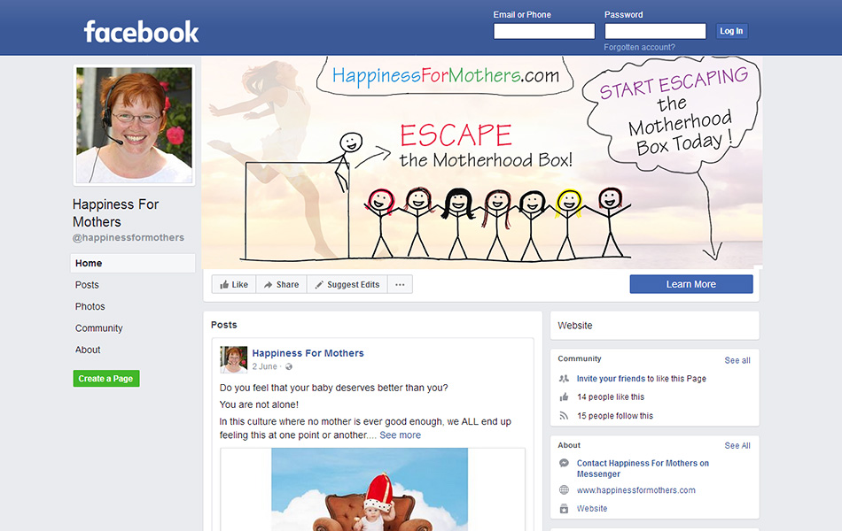The height and width of the screenshot is (531, 842).
Task: Open the Photos sidebar tab
Action: 90,306
